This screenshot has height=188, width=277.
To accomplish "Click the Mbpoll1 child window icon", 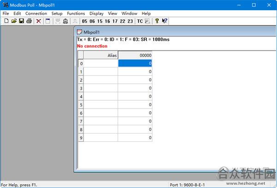I will click(79, 32).
